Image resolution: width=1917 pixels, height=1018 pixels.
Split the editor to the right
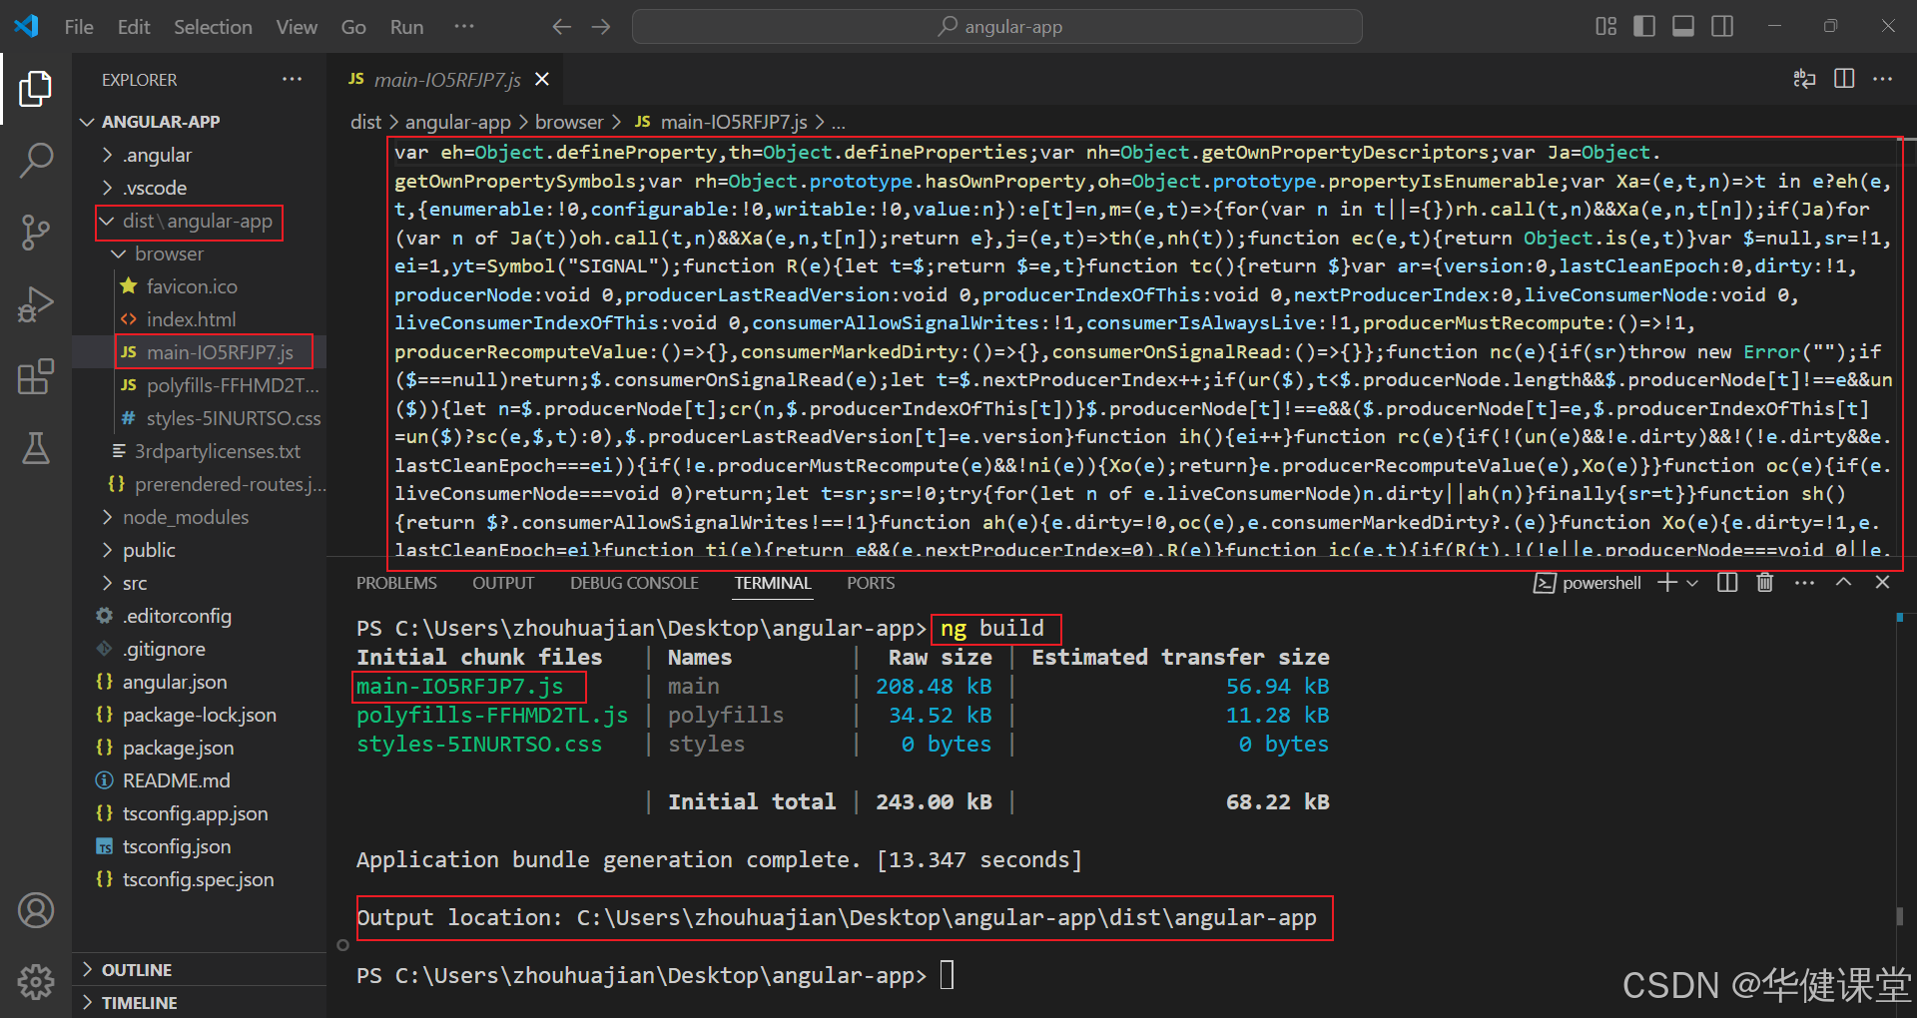(1844, 79)
